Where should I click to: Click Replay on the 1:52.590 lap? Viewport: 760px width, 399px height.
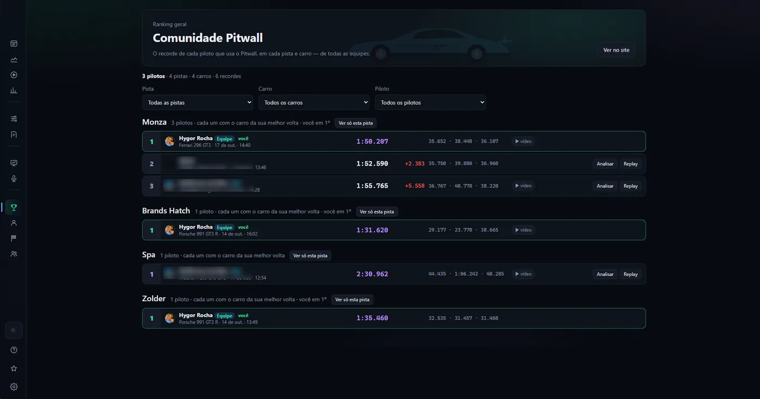[630, 164]
